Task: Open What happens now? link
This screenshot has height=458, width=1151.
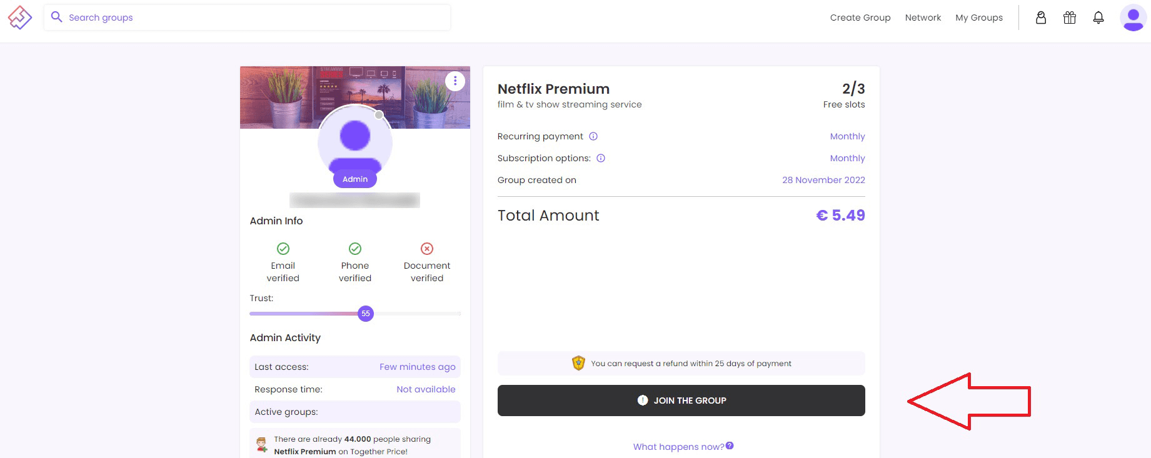Action: tap(678, 447)
